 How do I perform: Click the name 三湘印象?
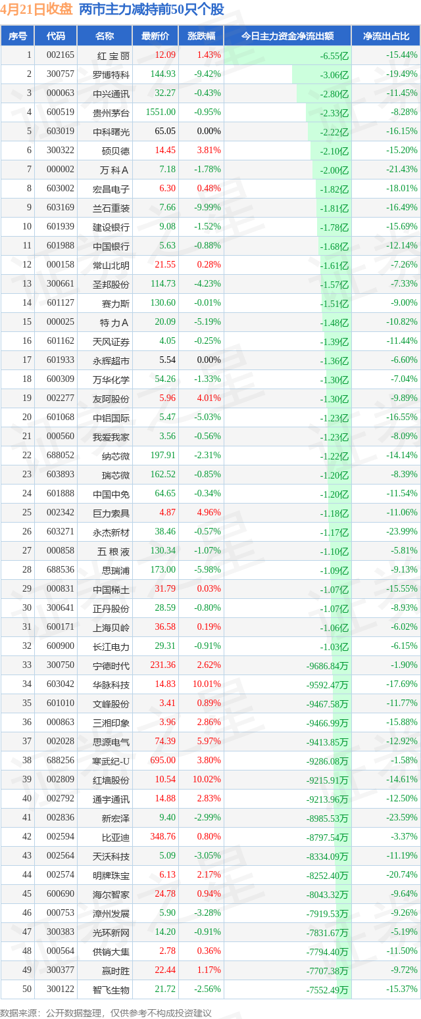click(x=111, y=723)
